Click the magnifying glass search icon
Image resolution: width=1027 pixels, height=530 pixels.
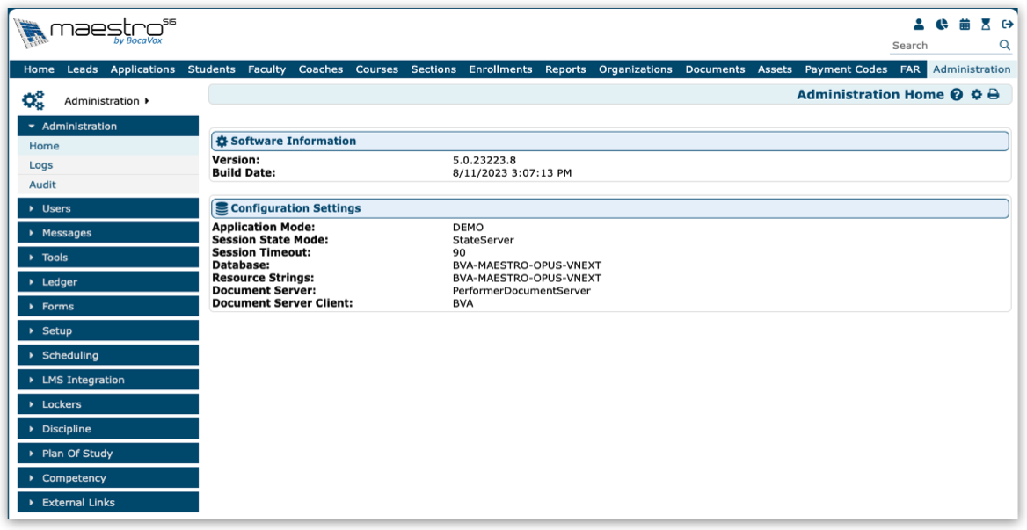pyautogui.click(x=1004, y=46)
